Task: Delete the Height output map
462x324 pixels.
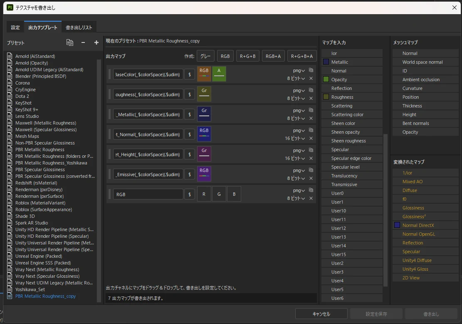Action: click(311, 158)
